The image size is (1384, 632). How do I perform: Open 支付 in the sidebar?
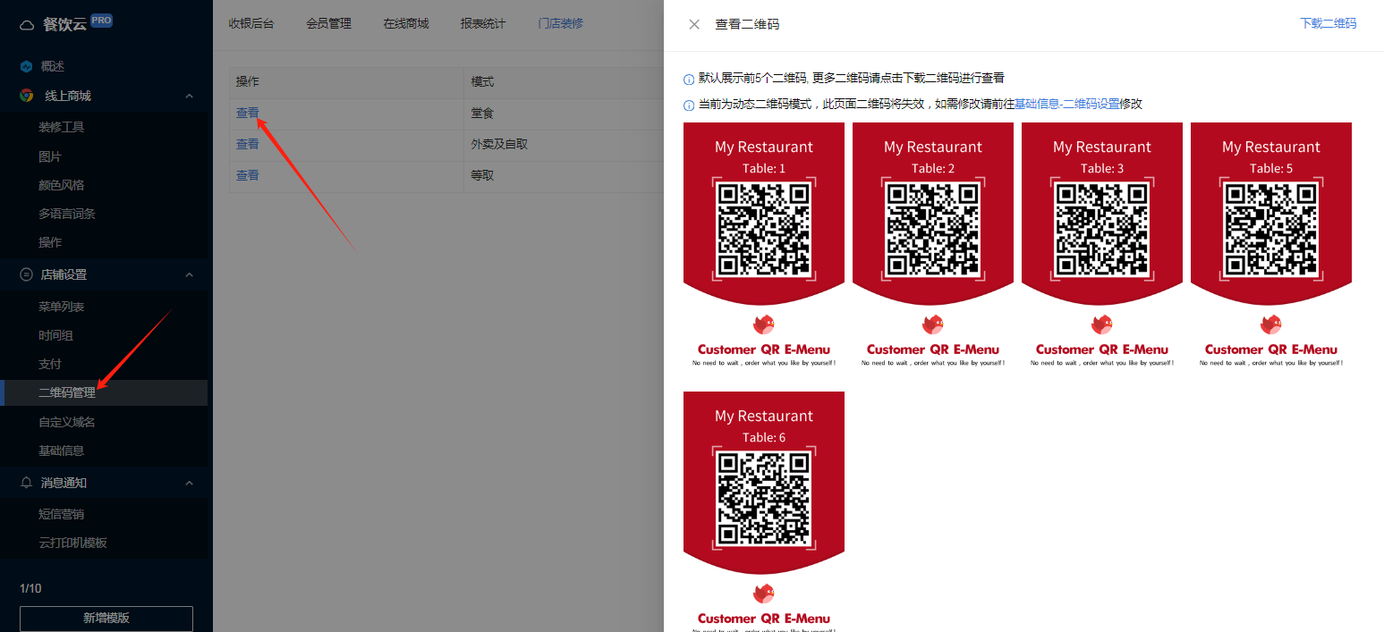coord(50,364)
